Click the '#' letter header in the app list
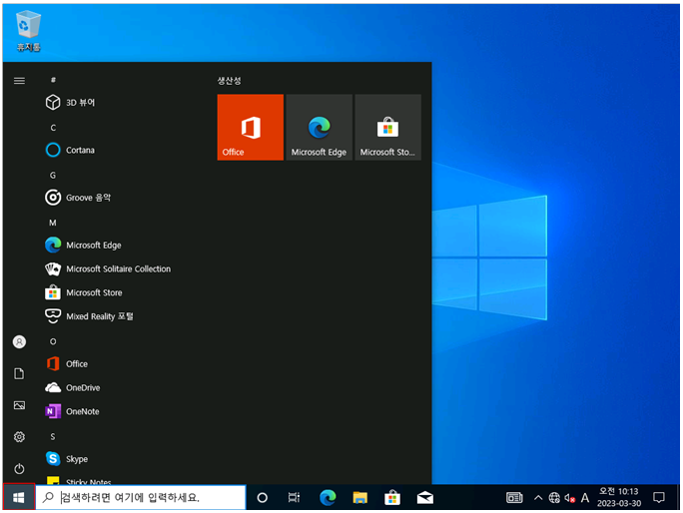 point(53,79)
